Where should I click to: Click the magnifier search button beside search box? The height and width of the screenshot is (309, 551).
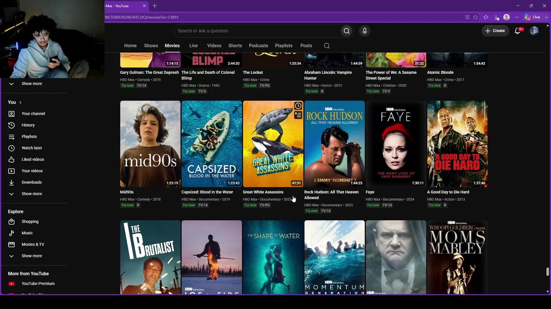click(347, 31)
